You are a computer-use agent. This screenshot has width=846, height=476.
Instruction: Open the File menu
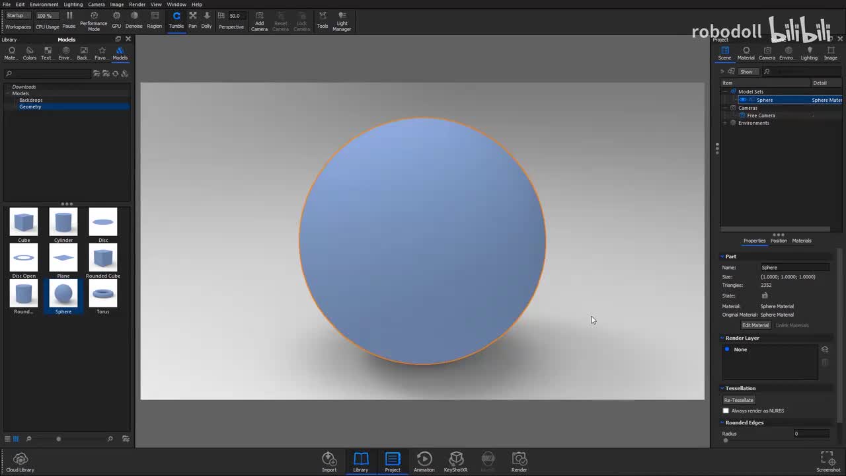click(7, 5)
